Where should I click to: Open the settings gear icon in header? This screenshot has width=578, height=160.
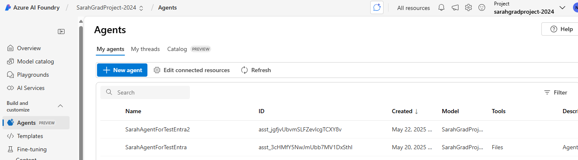468,7
